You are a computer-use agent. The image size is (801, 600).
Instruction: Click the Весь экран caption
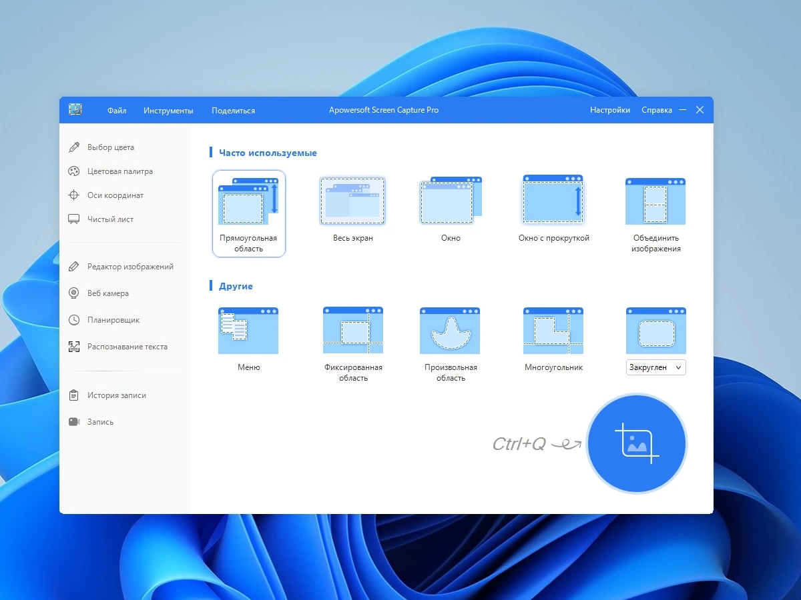(x=353, y=238)
